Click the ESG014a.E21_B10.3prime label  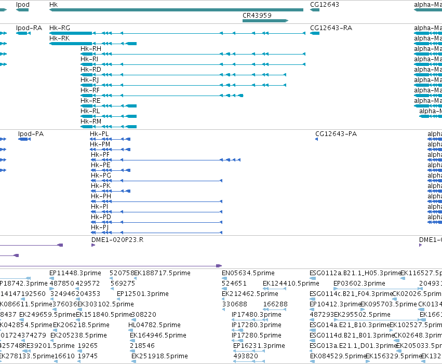[350, 325]
